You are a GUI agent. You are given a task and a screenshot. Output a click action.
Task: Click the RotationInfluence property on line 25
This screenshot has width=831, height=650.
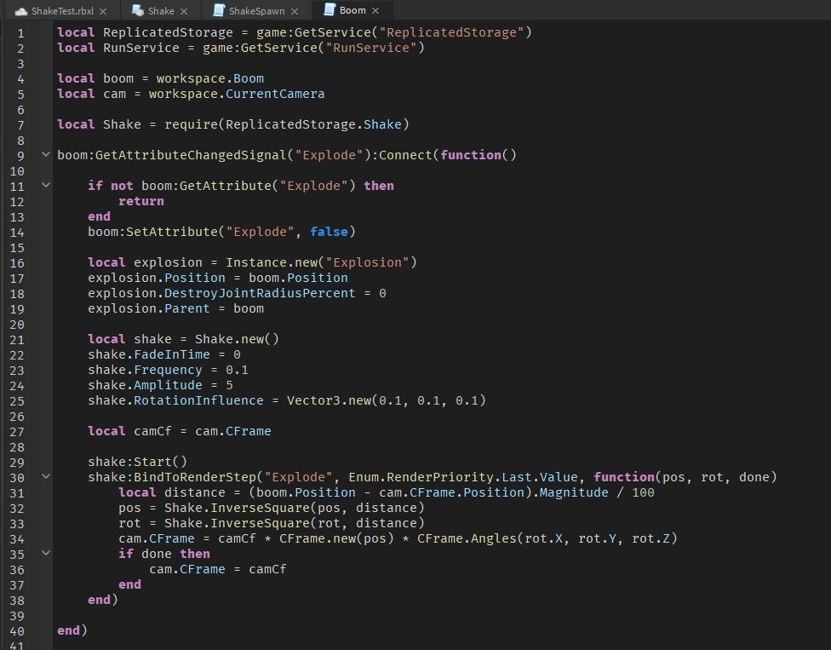click(x=200, y=400)
